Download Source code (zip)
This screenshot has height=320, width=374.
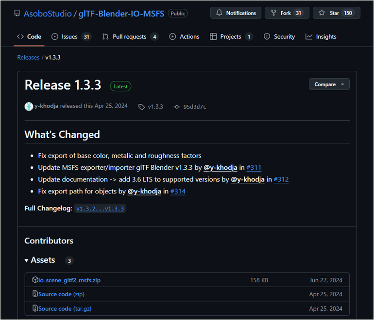[x=61, y=294]
